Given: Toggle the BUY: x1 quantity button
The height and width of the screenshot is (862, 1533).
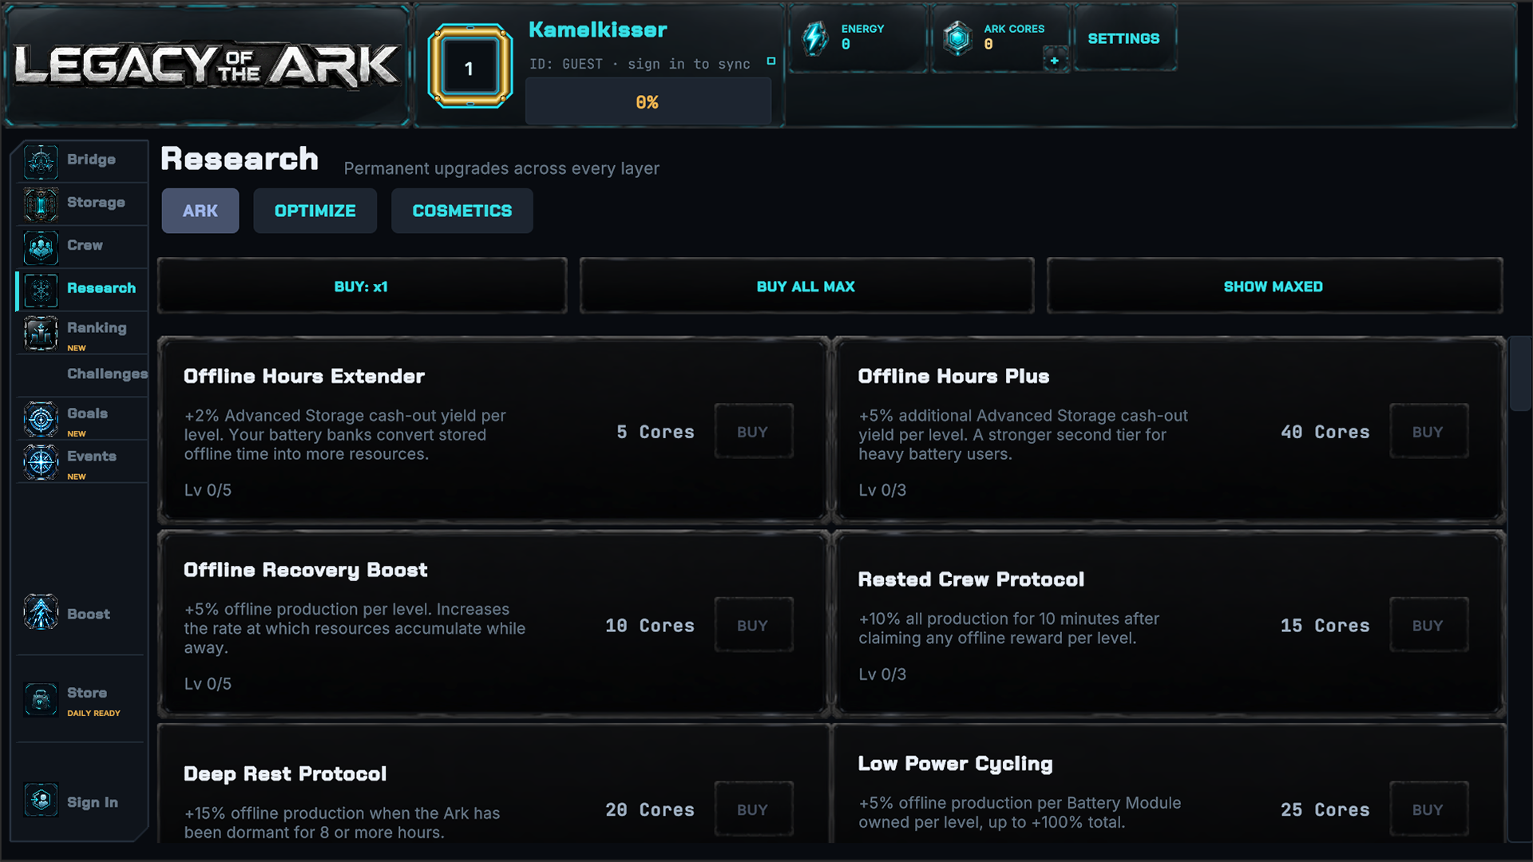Looking at the screenshot, I should pos(362,286).
